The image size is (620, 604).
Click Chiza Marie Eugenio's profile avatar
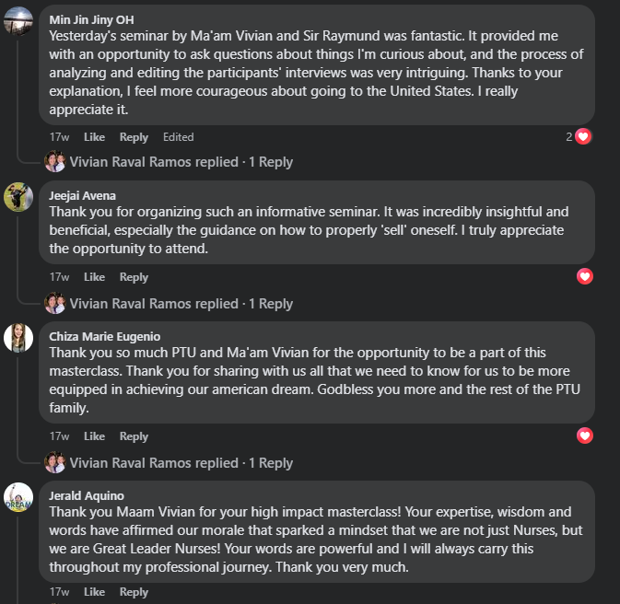18,338
